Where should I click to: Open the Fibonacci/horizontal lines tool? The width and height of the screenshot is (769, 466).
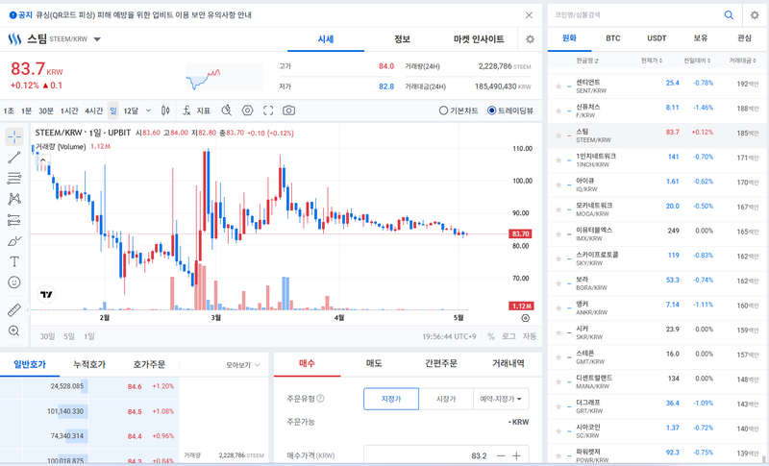14,178
